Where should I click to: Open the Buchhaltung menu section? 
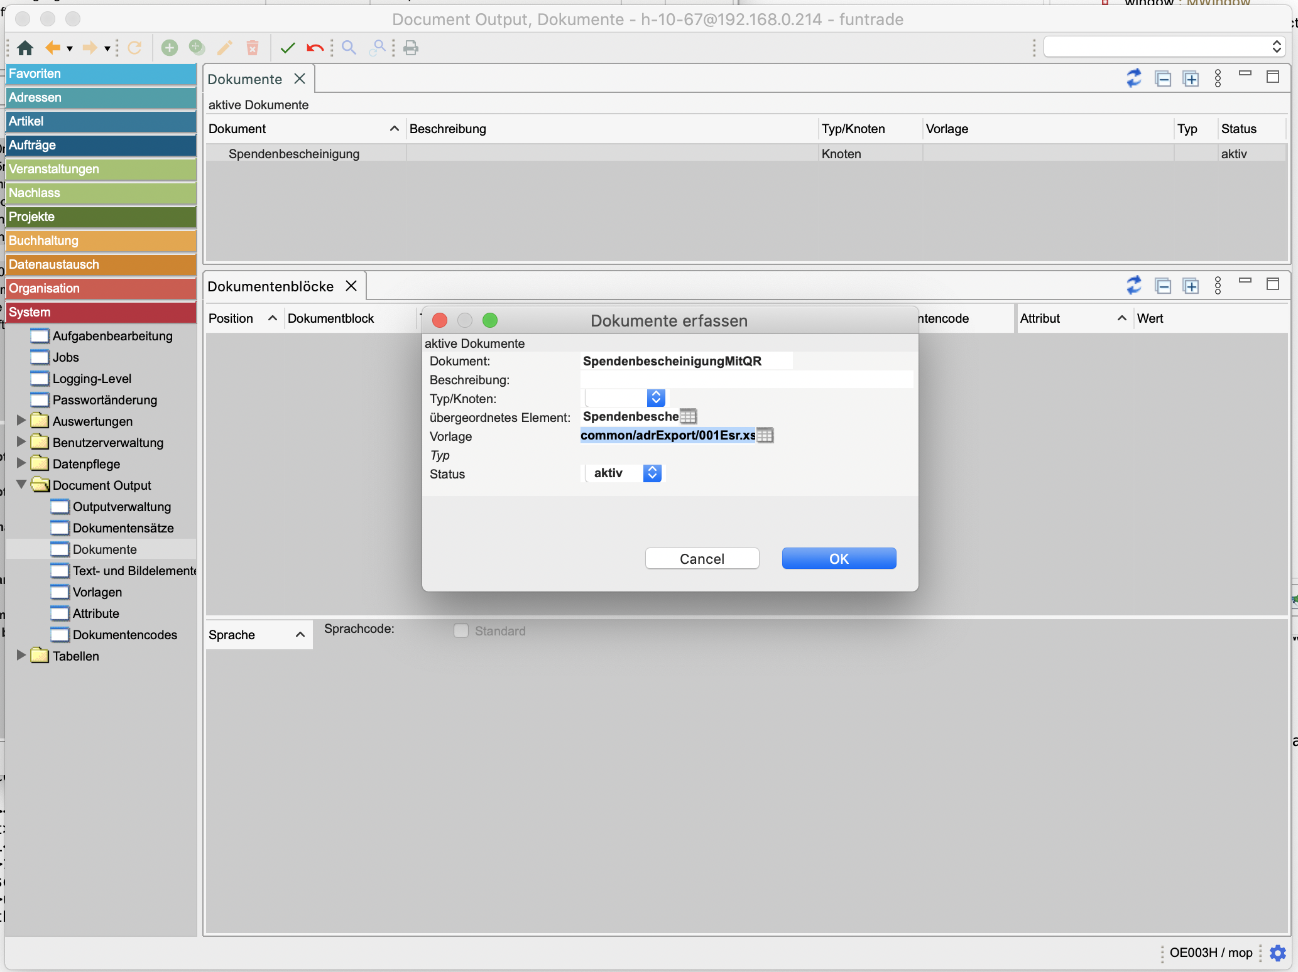[x=101, y=240]
